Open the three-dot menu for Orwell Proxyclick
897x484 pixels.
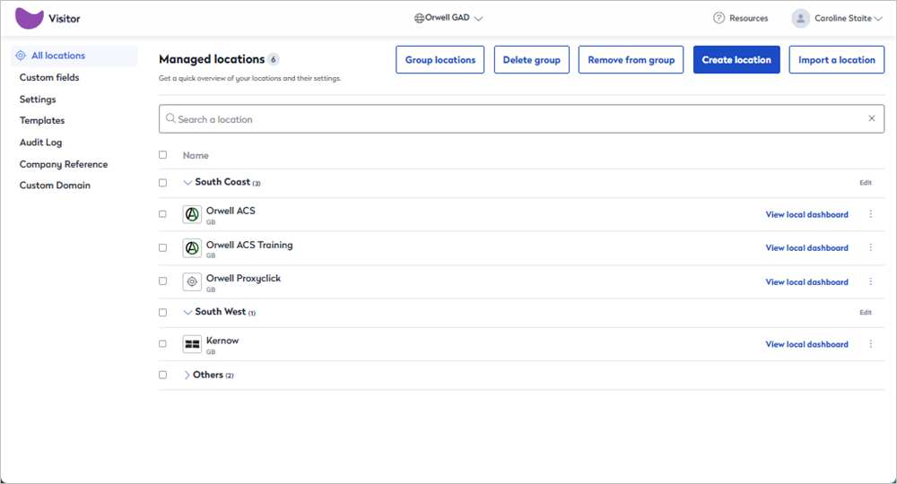point(871,281)
